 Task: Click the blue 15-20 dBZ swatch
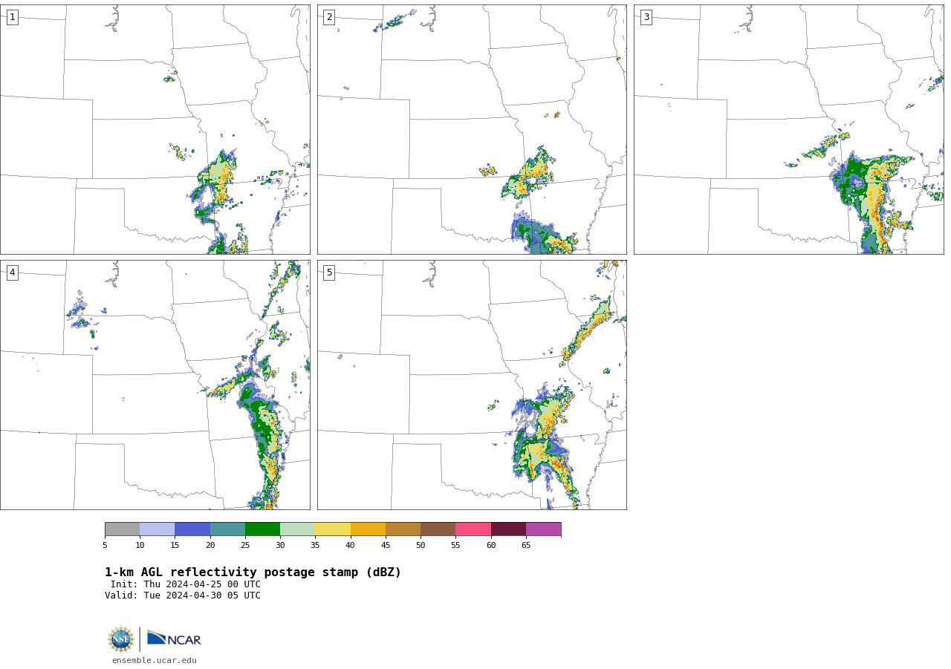pos(192,529)
